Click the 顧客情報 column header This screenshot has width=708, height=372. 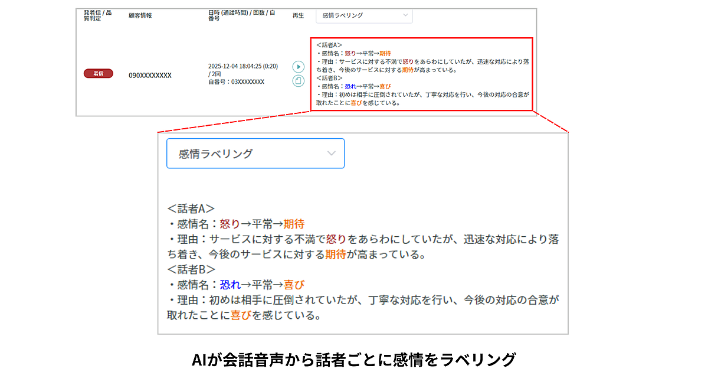coord(140,15)
